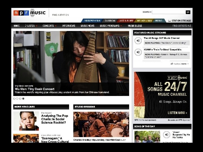Open the Music News menu item

tap(87, 26)
